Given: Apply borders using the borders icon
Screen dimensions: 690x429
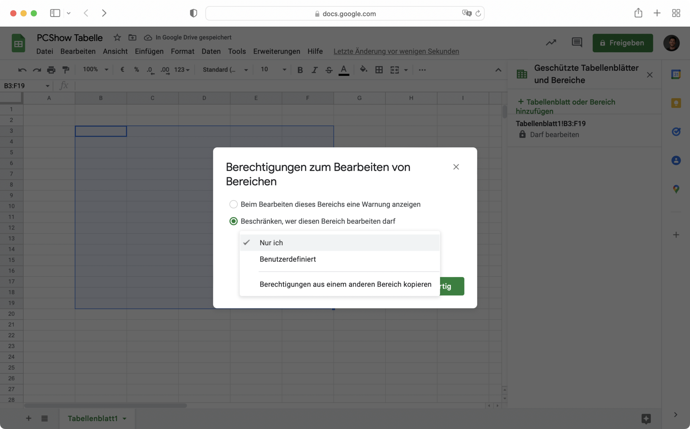Looking at the screenshot, I should (379, 70).
